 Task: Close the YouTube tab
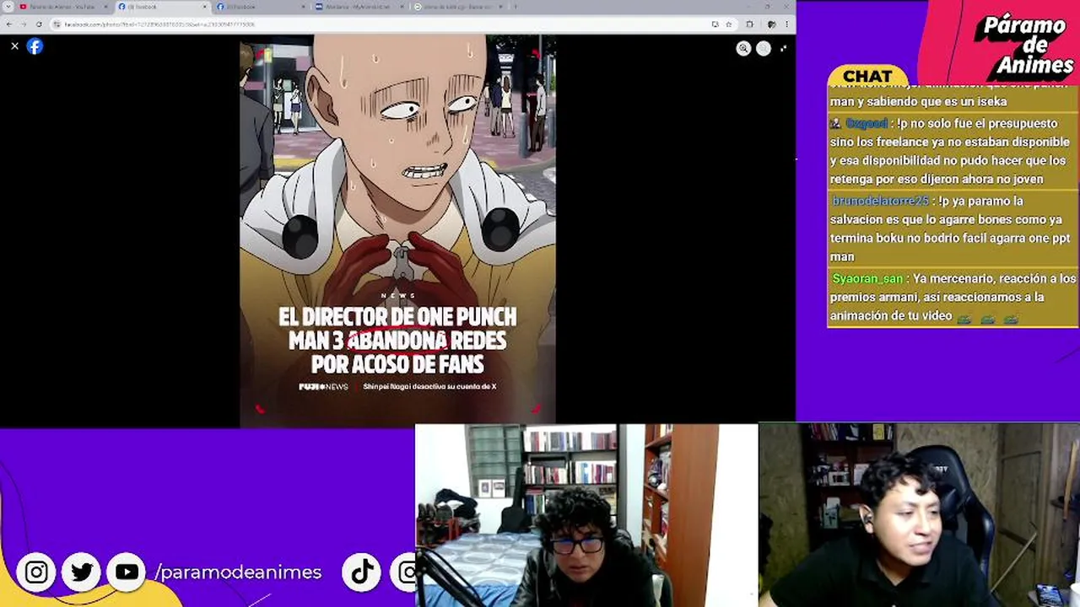click(x=106, y=7)
